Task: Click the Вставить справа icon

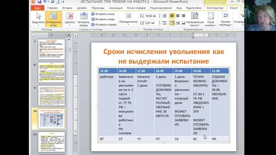Action: pyautogui.click(x=93, y=25)
